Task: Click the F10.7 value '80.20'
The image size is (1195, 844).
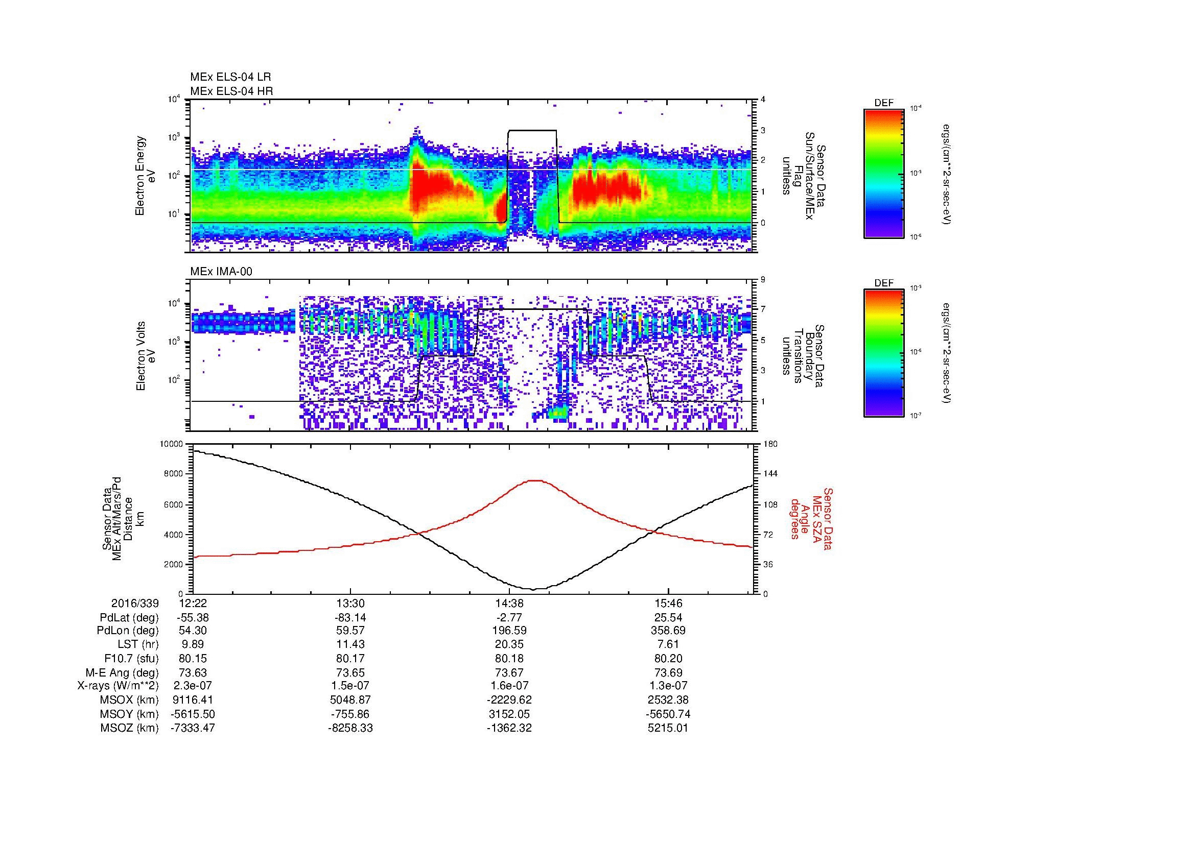Action: [668, 658]
